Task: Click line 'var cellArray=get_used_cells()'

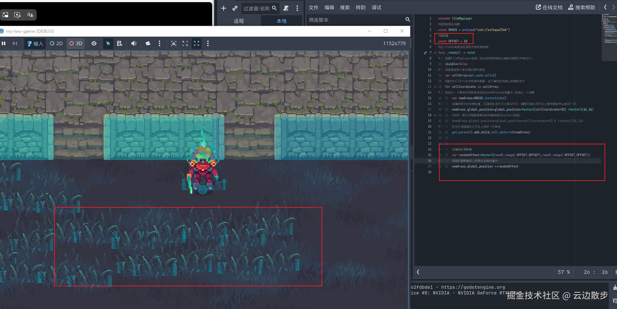Action: [470, 75]
